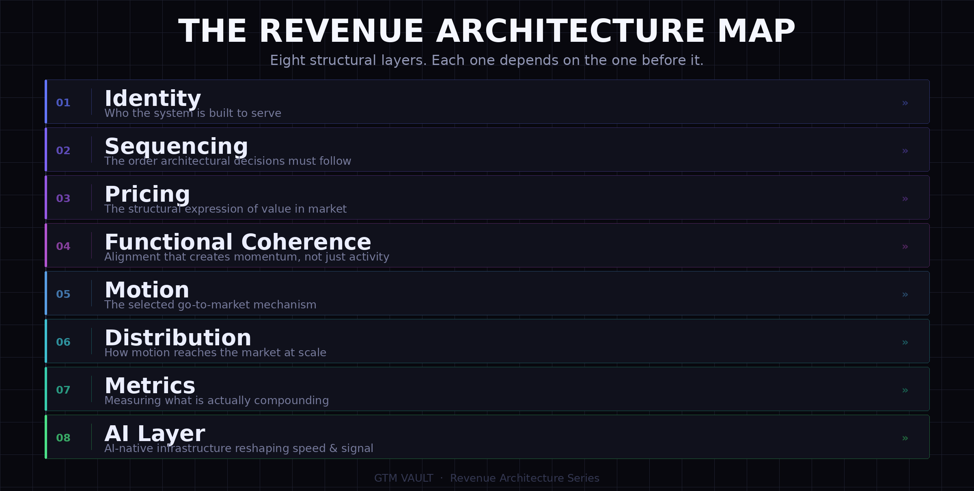974x491 pixels.
Task: Click the Motion layer title
Action: pyautogui.click(x=147, y=290)
